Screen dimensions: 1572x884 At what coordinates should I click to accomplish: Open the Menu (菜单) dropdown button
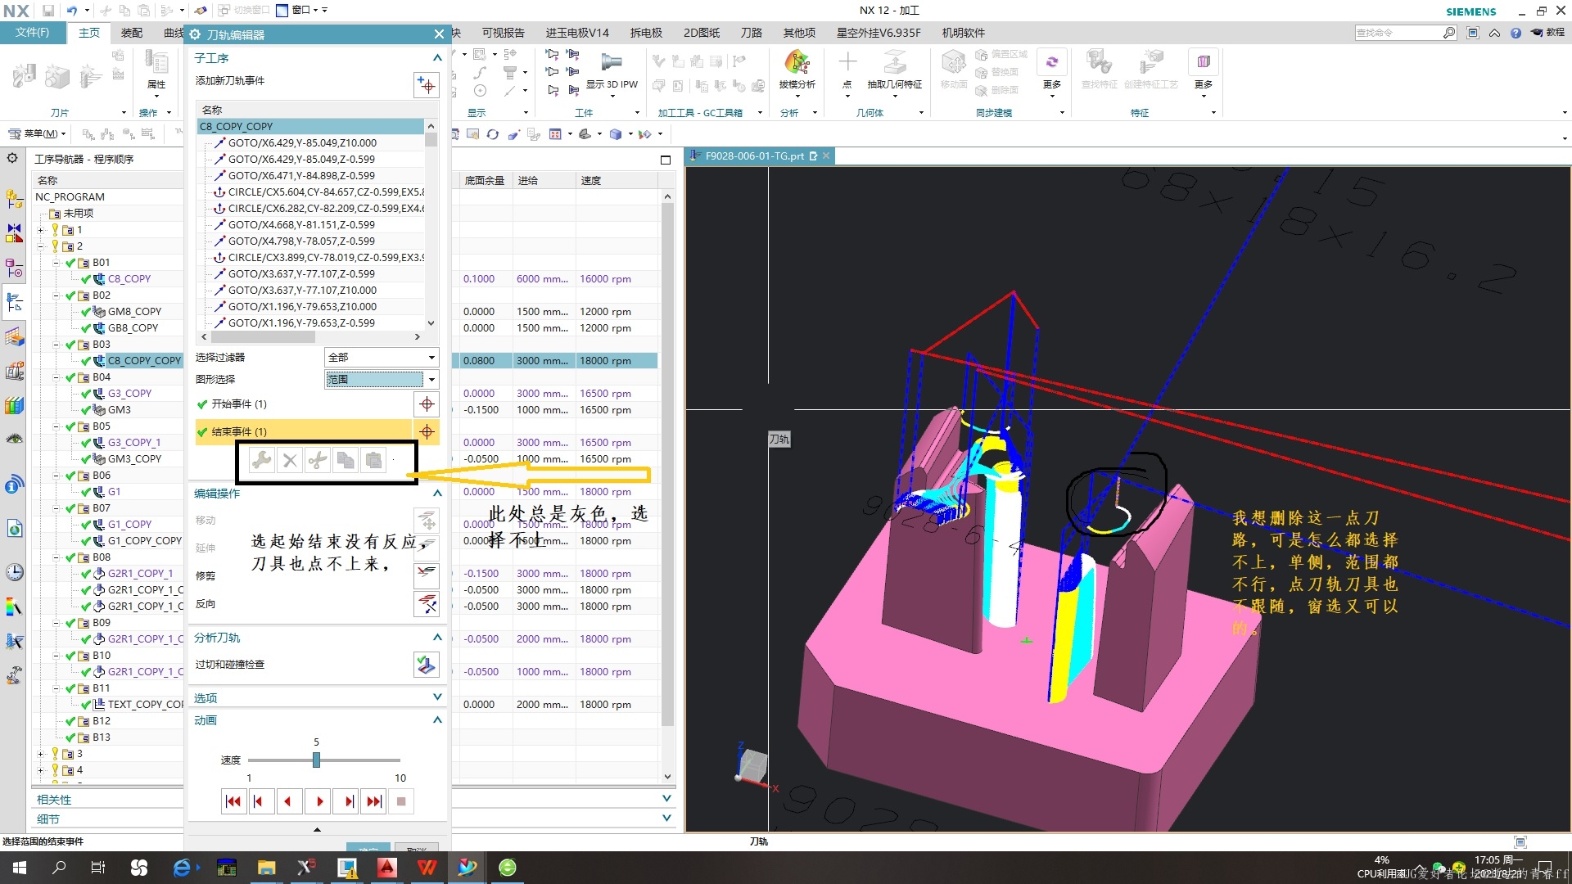coord(38,134)
